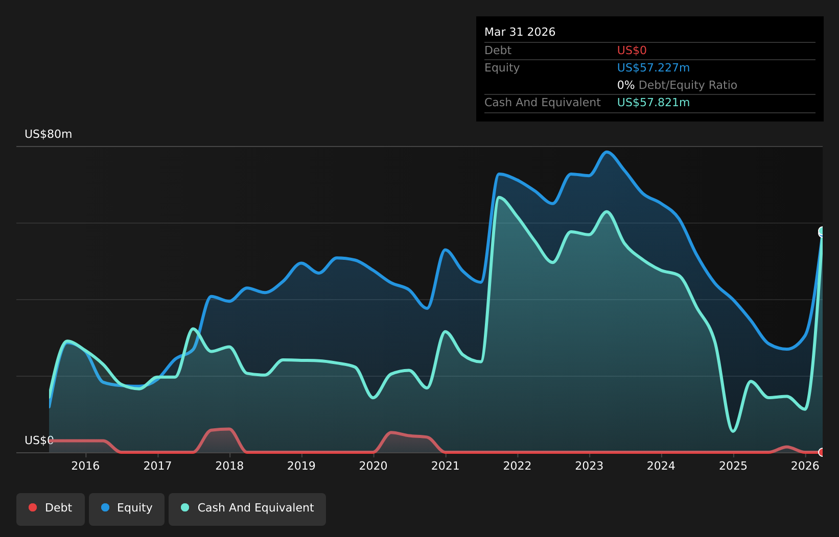Toggle the Debt series in the legend
Viewport: 839px width, 537px height.
click(51, 509)
